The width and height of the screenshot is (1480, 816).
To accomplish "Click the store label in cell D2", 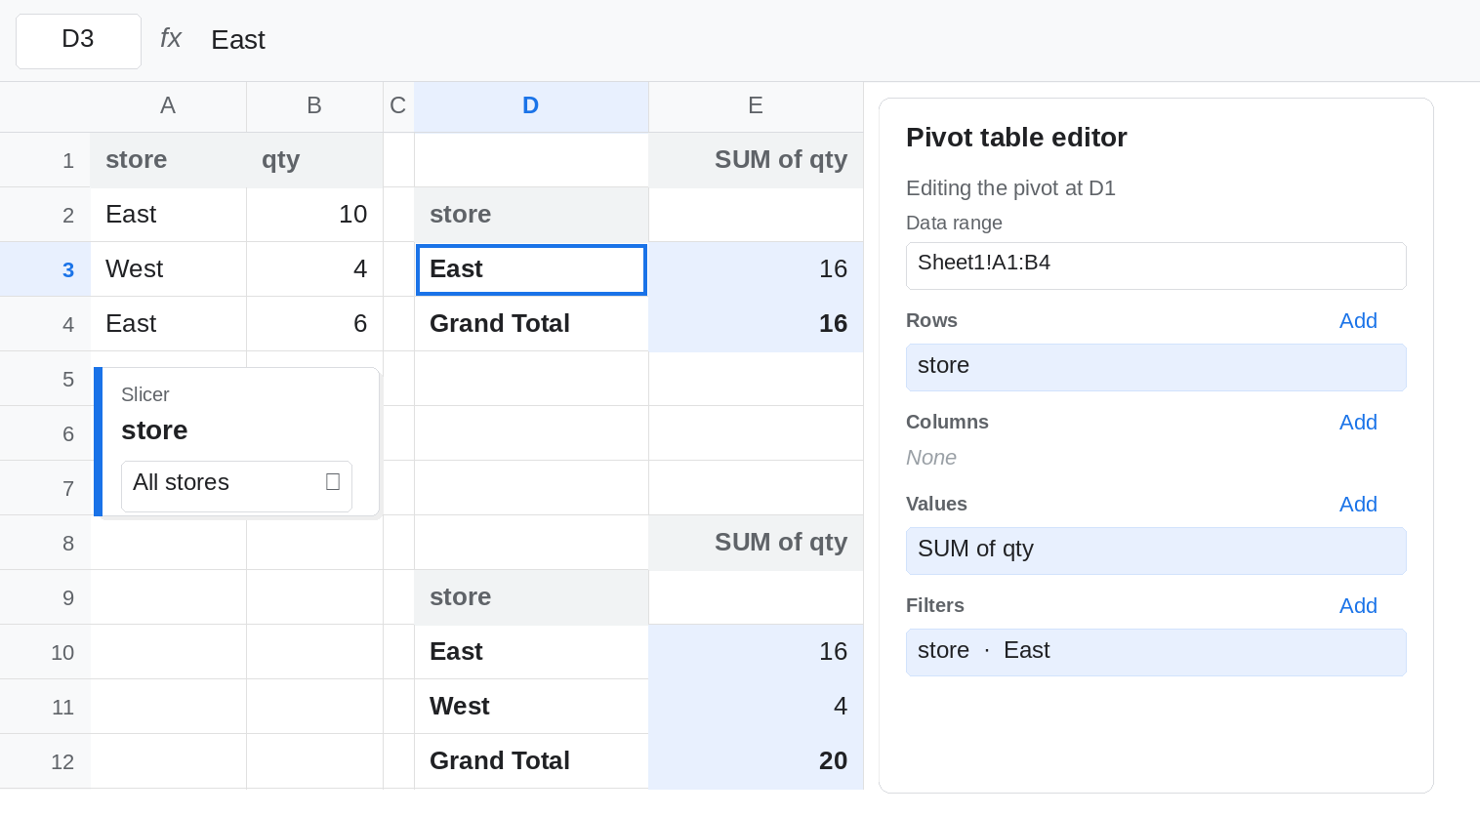I will (531, 215).
